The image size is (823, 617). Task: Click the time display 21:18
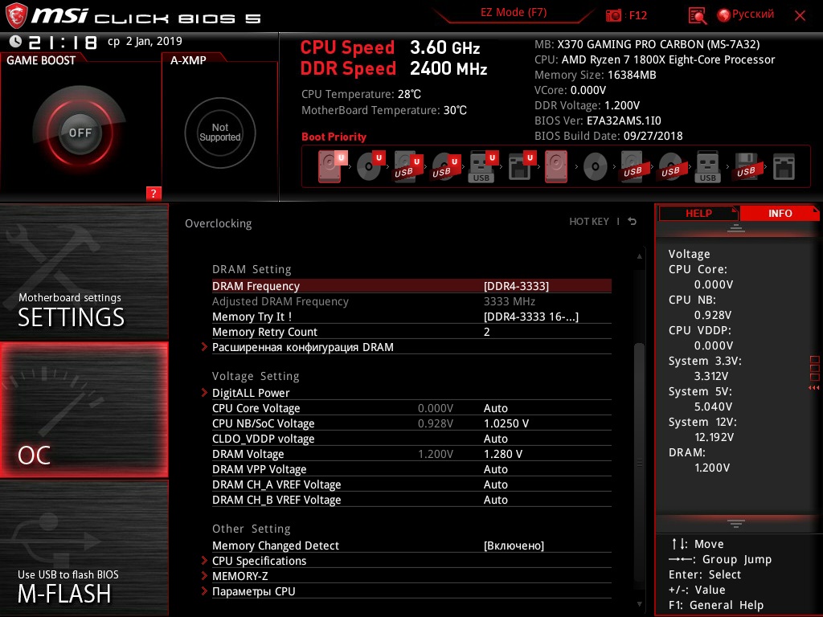[x=63, y=42]
